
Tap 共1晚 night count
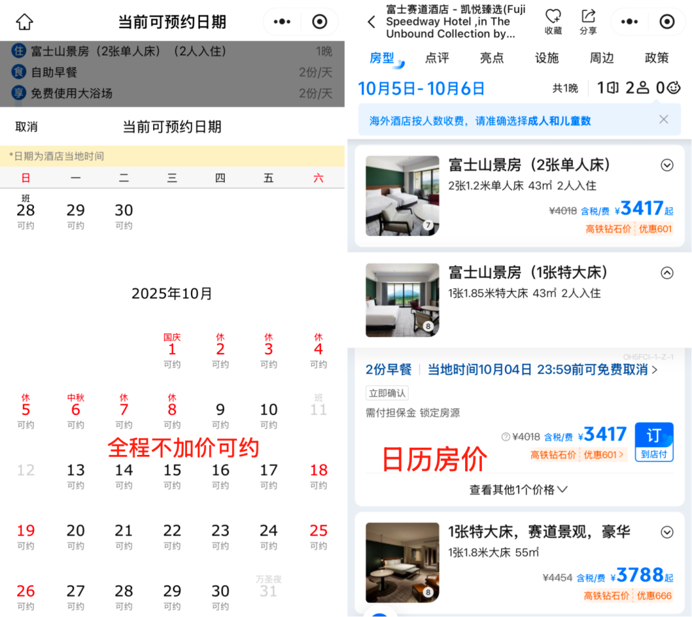[x=565, y=88]
